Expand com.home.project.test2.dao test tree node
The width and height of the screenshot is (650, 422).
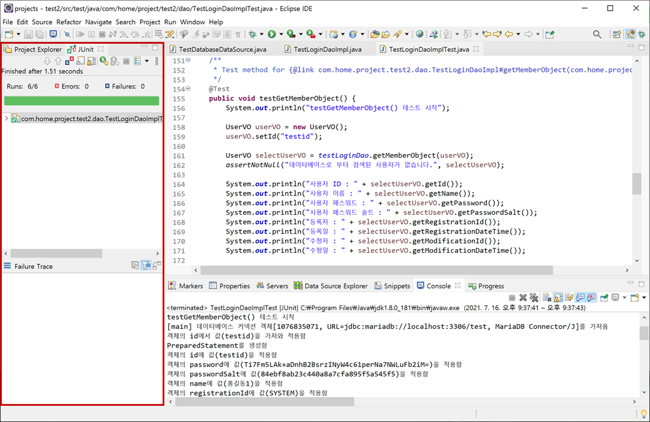point(6,119)
